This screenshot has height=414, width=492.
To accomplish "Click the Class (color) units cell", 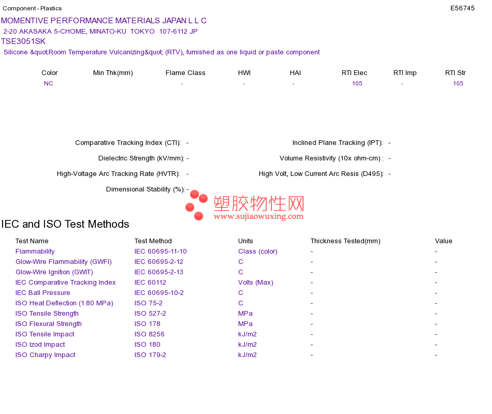I will (258, 252).
